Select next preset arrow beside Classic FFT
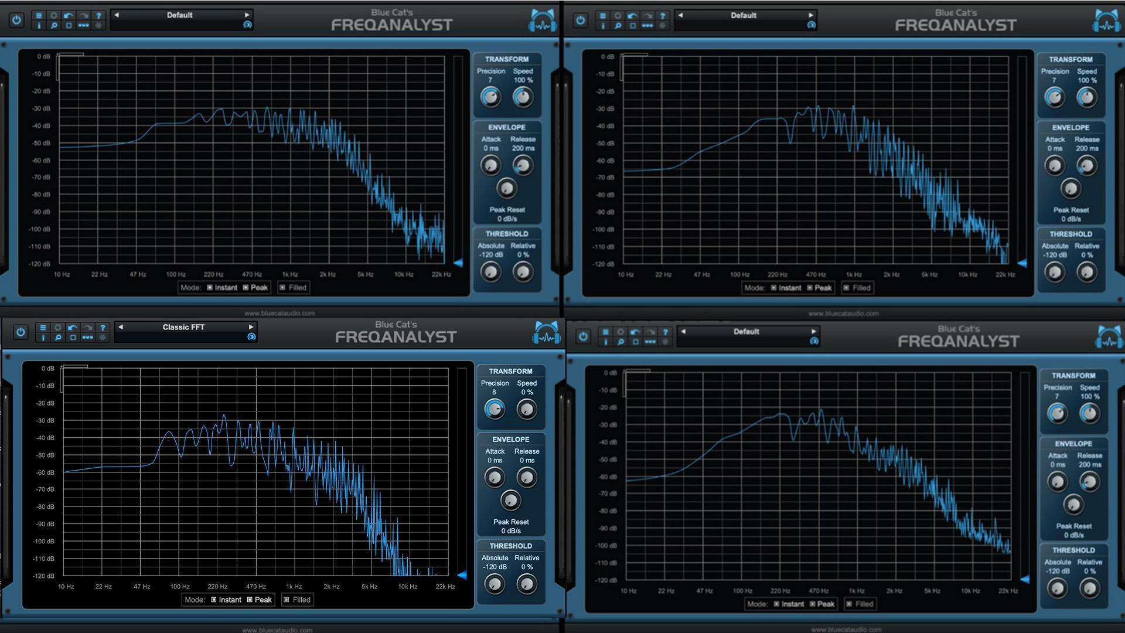Screen dimensions: 1125x633 [x=251, y=327]
